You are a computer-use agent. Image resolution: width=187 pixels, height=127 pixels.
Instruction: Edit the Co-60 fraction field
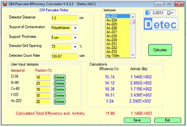coord(43,89)
